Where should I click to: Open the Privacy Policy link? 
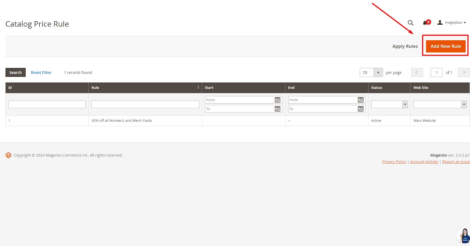394,162
